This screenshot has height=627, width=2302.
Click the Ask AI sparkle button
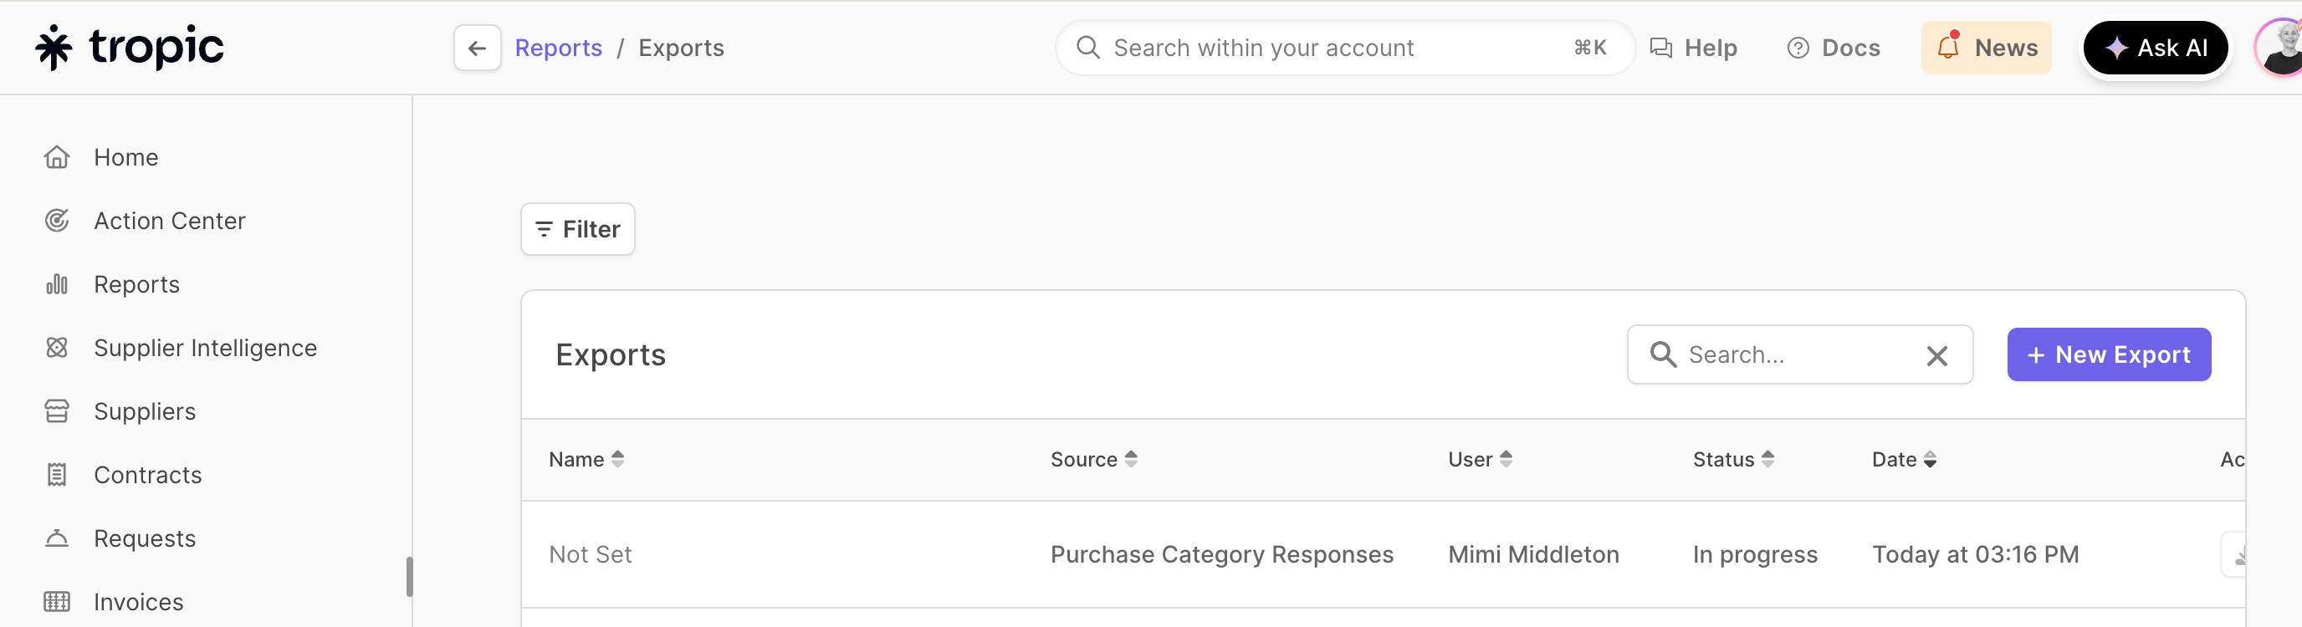[x=2155, y=48]
